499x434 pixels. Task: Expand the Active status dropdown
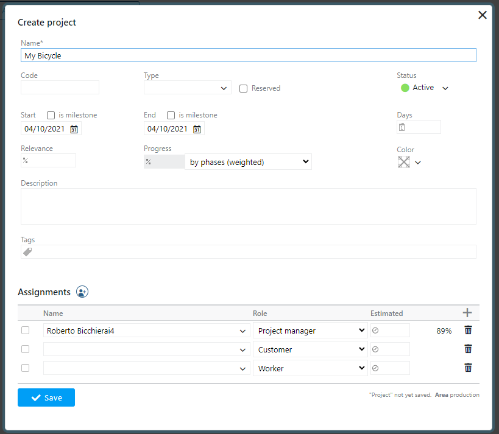(445, 88)
